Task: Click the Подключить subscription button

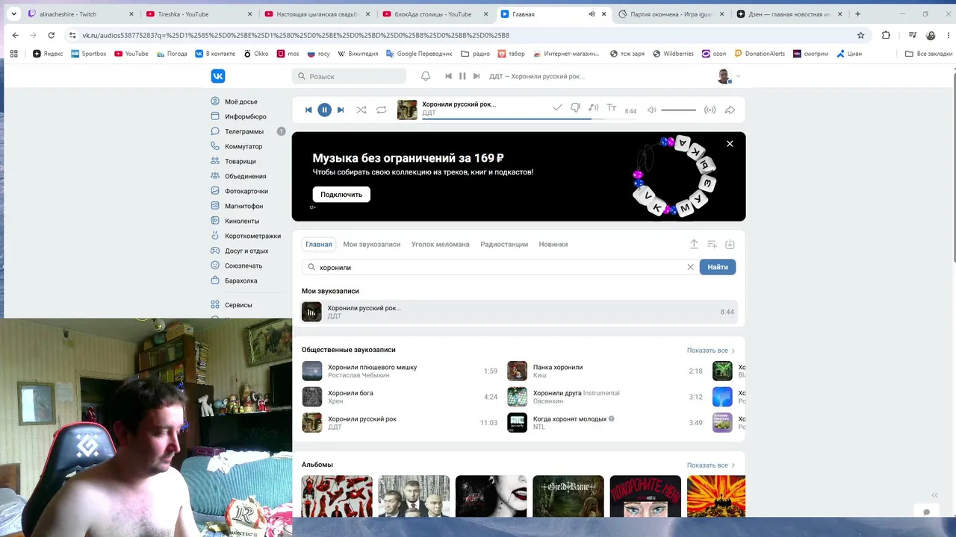Action: point(341,195)
